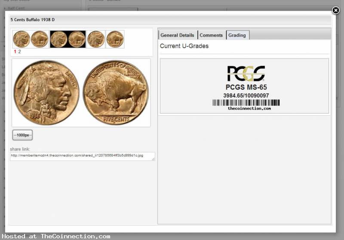Click thecoinnection.com text under barcode
The width and height of the screenshot is (344, 240).
point(249,108)
